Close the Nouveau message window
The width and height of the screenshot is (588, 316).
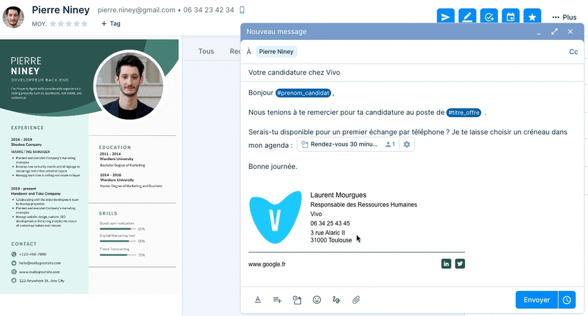[570, 31]
